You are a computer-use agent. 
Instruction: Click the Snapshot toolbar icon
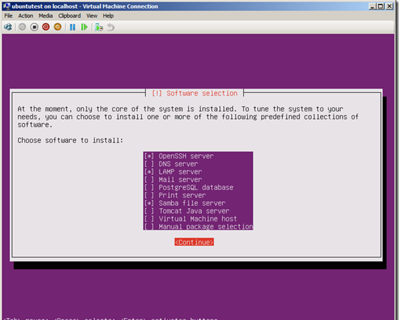99,27
